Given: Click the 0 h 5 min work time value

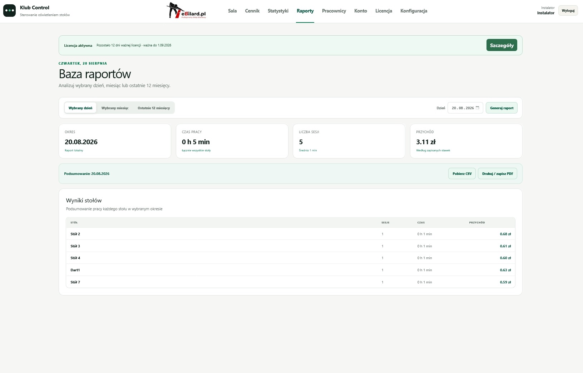Looking at the screenshot, I should 196,142.
